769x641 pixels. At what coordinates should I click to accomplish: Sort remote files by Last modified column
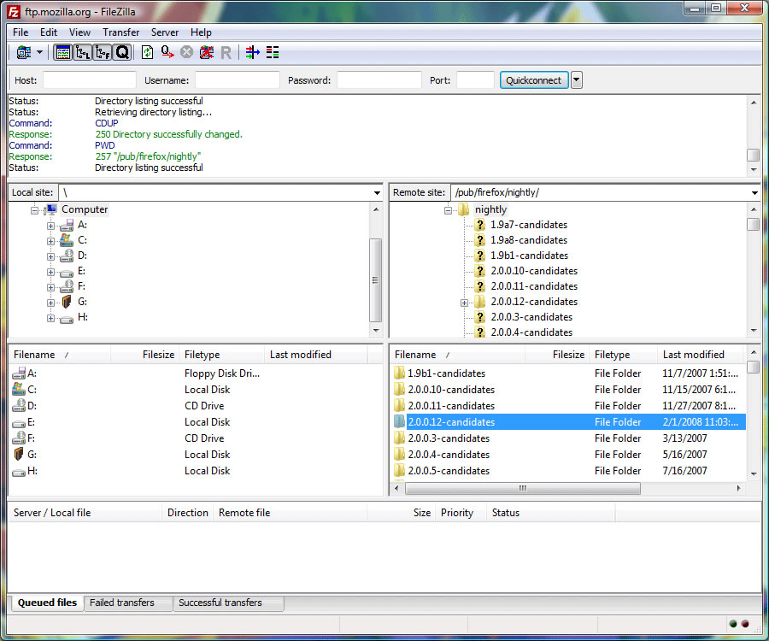pyautogui.click(x=701, y=355)
